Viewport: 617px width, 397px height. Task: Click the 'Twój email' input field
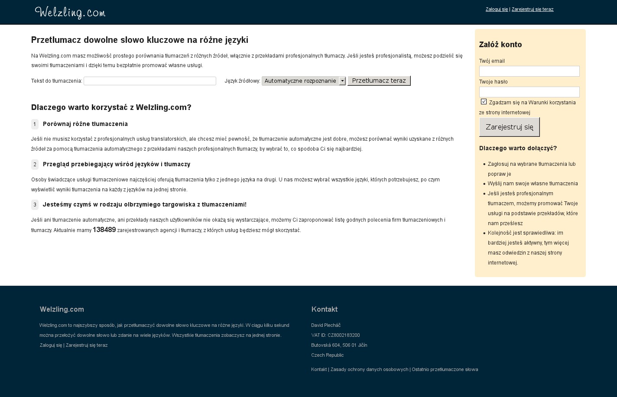tap(529, 71)
